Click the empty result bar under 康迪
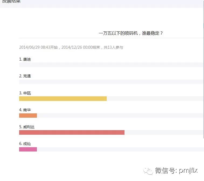Screen dimensions: 204x181 pos(111,65)
